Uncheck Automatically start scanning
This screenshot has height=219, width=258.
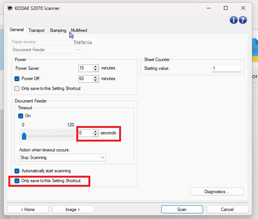click(x=17, y=171)
